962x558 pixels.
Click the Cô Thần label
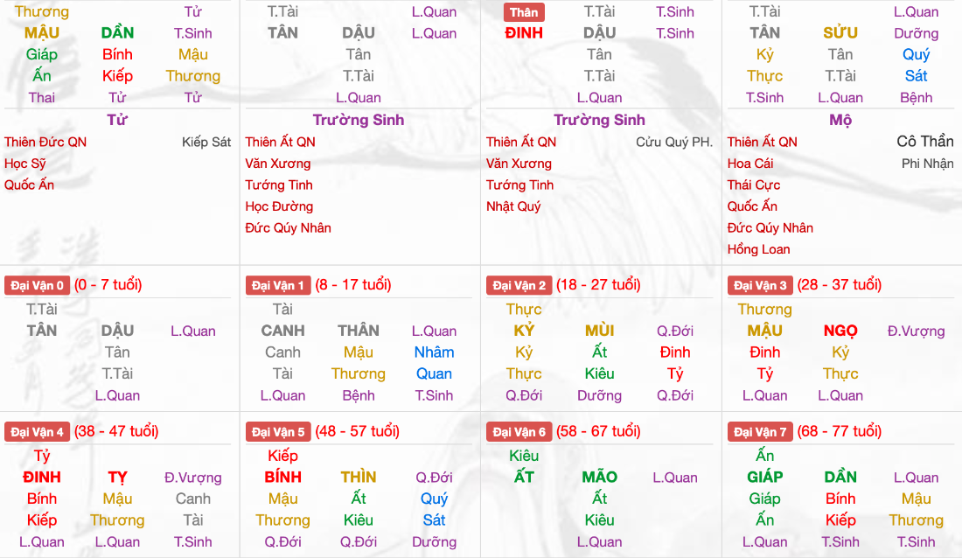coord(925,142)
